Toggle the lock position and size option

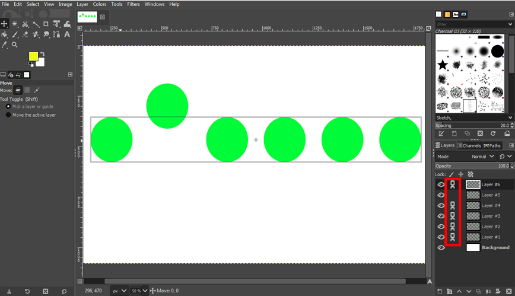pos(461,174)
